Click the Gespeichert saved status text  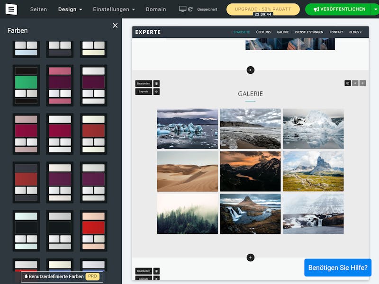[x=207, y=9]
